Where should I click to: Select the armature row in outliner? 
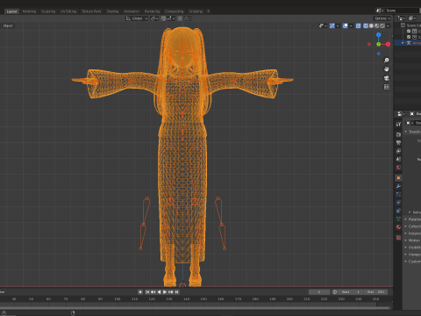408,43
